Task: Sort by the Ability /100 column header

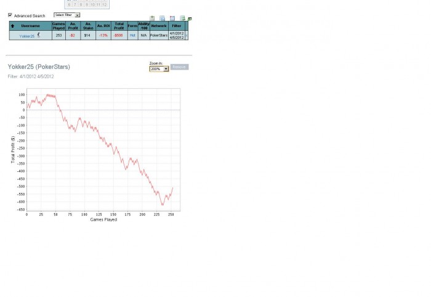Action: [143, 26]
